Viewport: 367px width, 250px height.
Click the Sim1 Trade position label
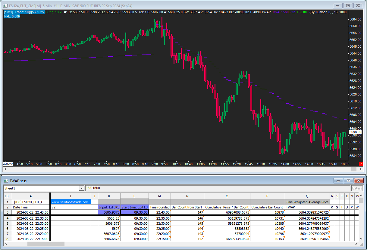point(24,12)
